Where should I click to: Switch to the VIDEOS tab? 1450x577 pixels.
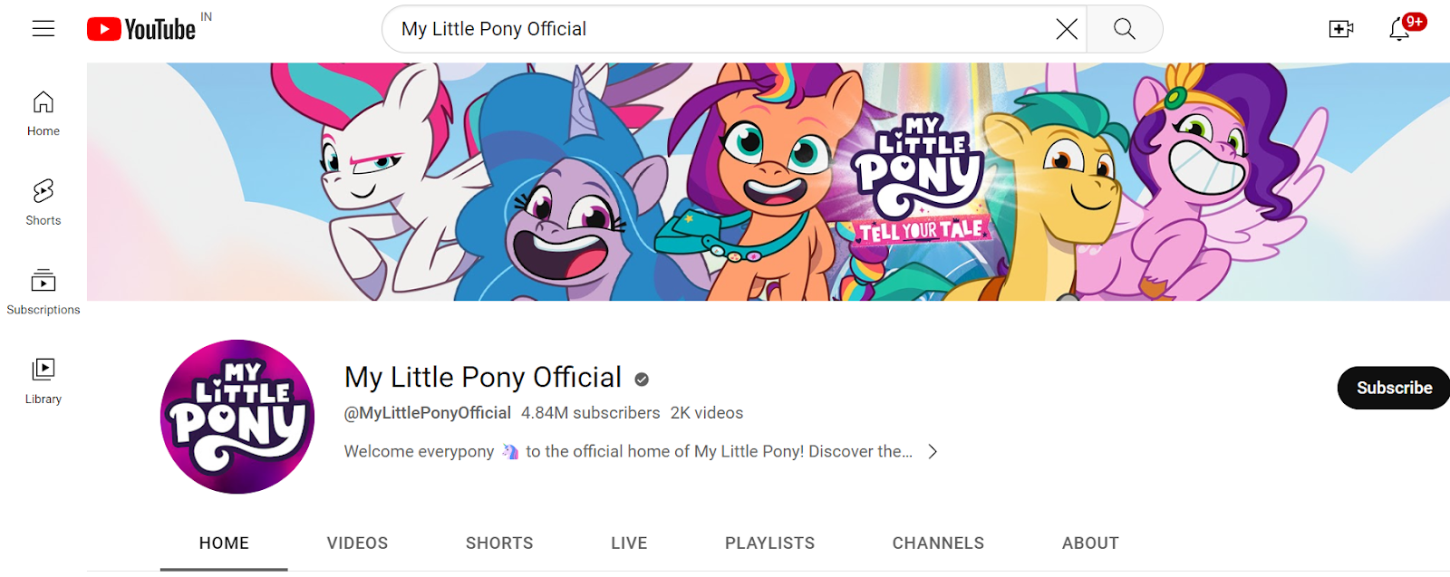tap(357, 543)
